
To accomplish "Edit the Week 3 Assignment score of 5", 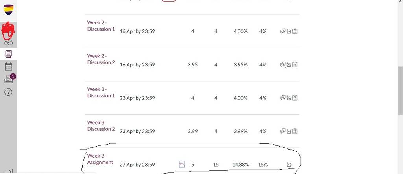I will click(193, 165).
